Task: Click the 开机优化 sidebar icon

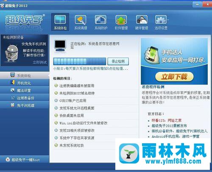Action: tap(13, 82)
